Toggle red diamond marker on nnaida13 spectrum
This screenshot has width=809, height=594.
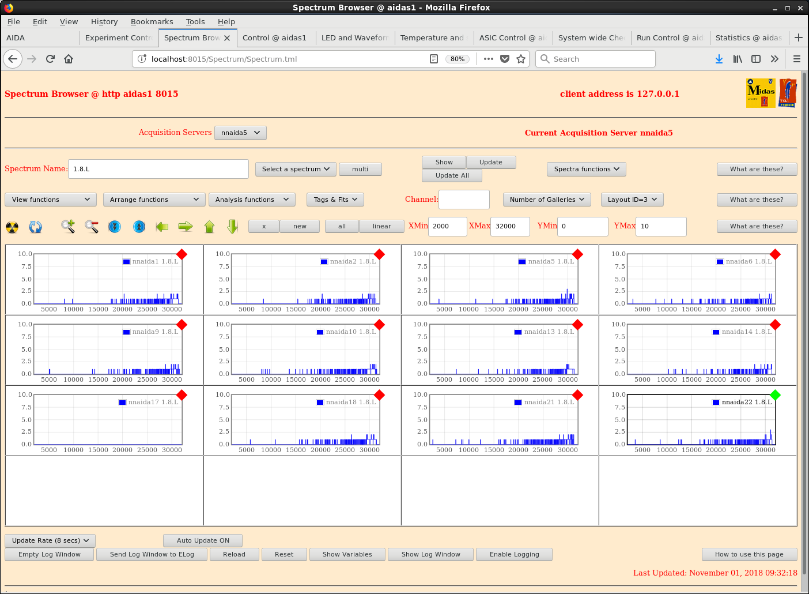[x=577, y=325]
